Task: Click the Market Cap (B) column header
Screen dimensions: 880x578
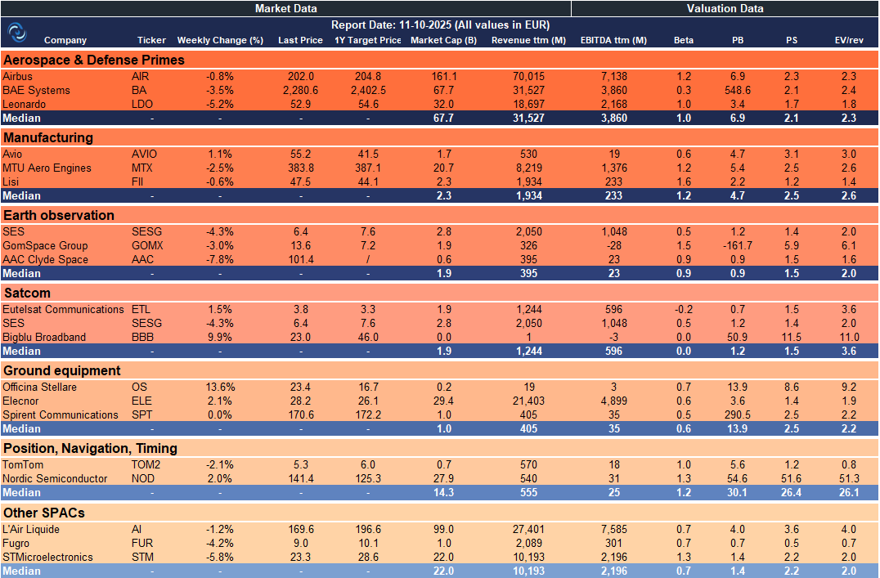Action: 443,40
